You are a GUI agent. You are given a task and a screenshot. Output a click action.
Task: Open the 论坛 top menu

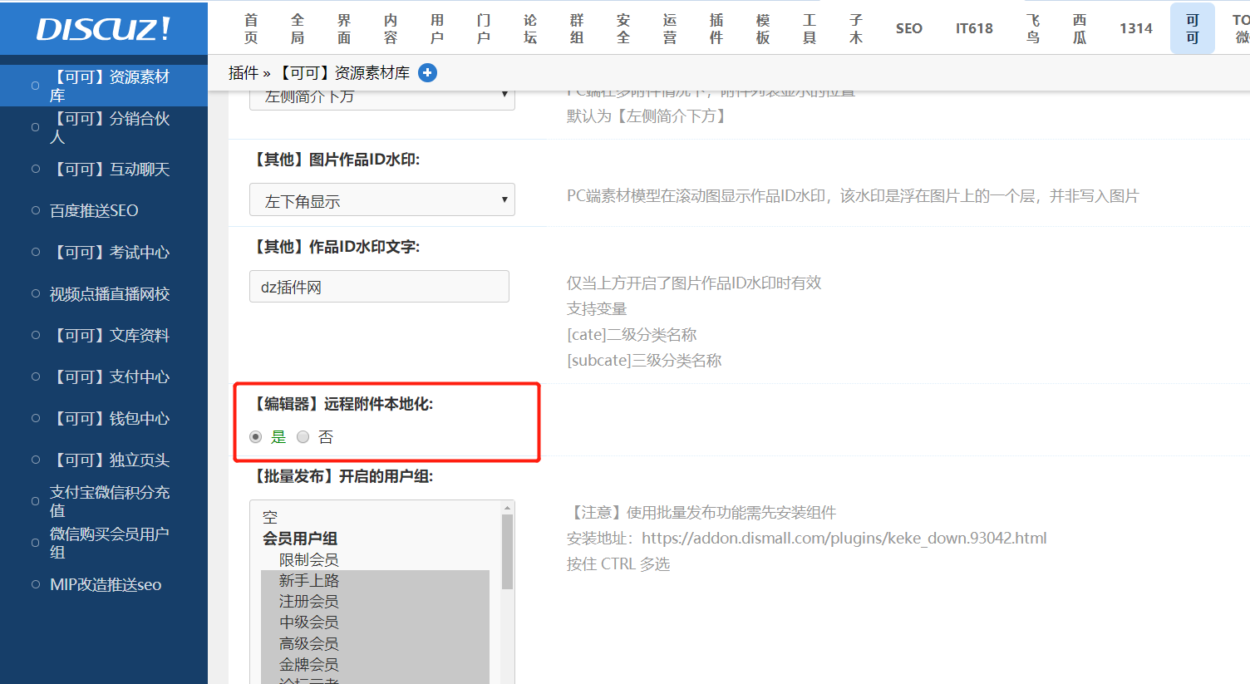click(530, 28)
